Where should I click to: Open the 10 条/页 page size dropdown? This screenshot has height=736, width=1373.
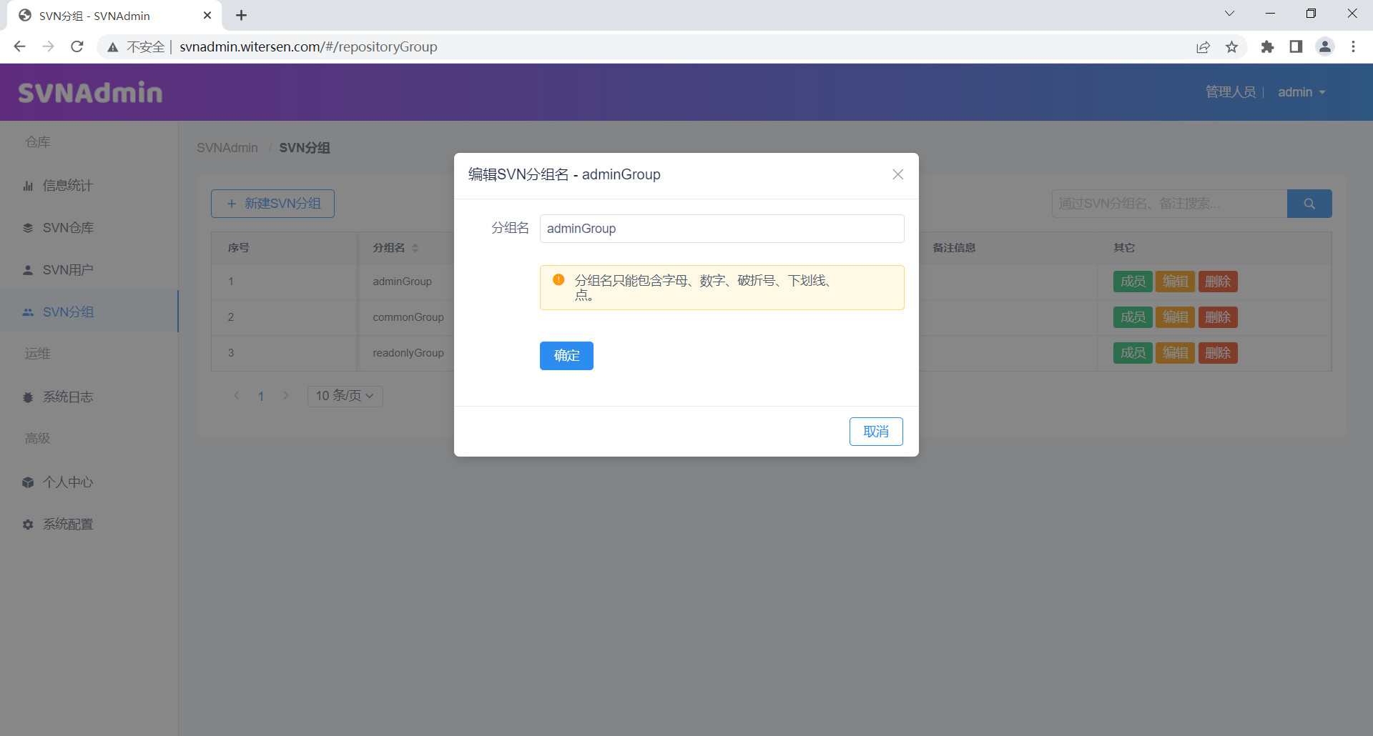(345, 396)
